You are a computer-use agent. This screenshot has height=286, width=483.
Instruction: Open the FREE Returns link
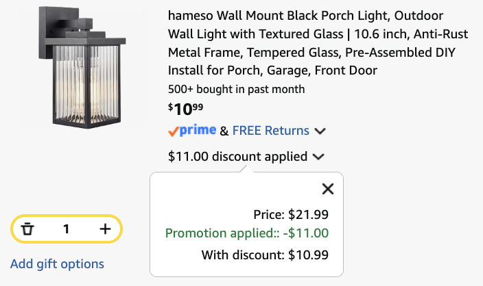coord(270,131)
